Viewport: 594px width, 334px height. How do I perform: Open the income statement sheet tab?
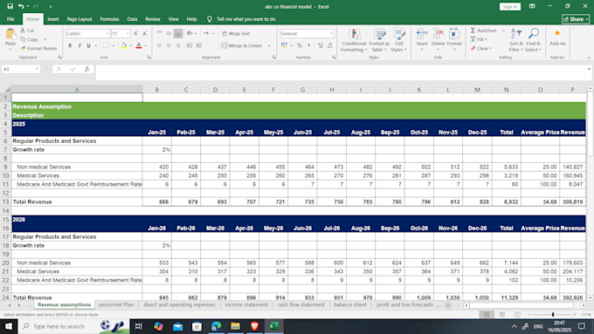[246, 305]
